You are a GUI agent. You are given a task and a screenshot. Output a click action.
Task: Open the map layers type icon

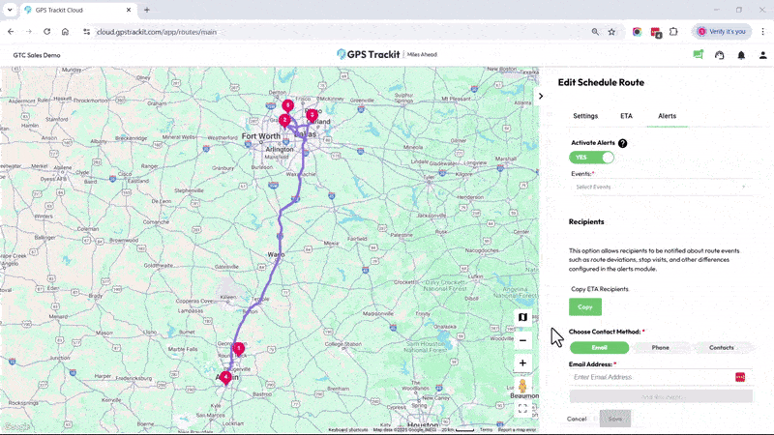pos(522,317)
